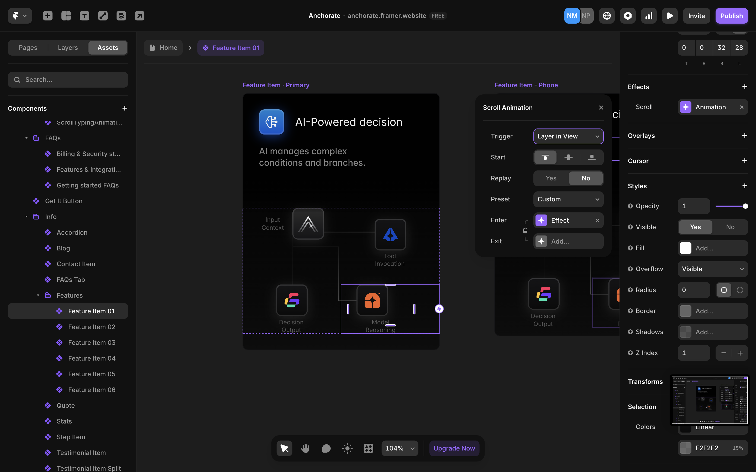The height and width of the screenshot is (472, 756).
Task: Select the Hand pan tool
Action: [305, 448]
